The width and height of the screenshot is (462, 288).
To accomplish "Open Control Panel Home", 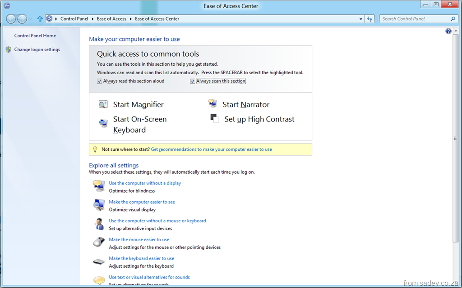I will [35, 36].
